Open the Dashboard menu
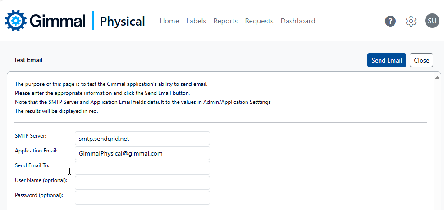 pyautogui.click(x=298, y=21)
